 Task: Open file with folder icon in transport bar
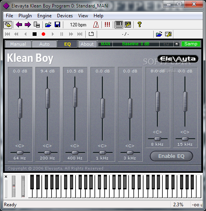159,34
